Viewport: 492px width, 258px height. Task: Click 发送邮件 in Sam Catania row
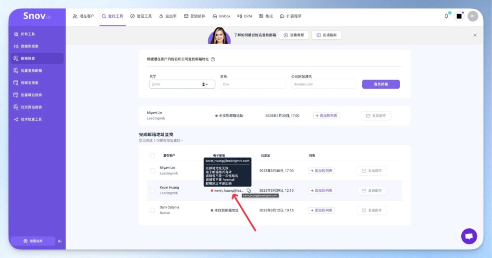click(372, 211)
